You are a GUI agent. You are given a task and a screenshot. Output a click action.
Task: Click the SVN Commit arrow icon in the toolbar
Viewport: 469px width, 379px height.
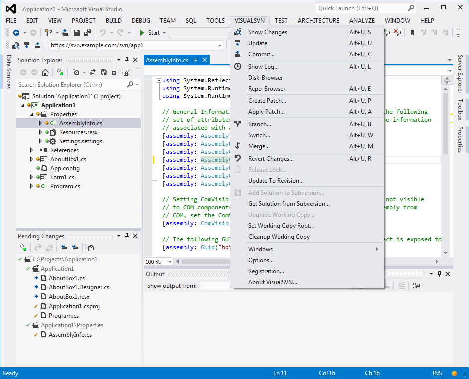click(x=38, y=45)
